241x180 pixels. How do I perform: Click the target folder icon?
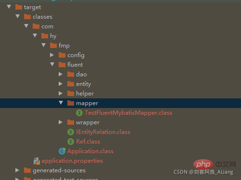(19, 7)
